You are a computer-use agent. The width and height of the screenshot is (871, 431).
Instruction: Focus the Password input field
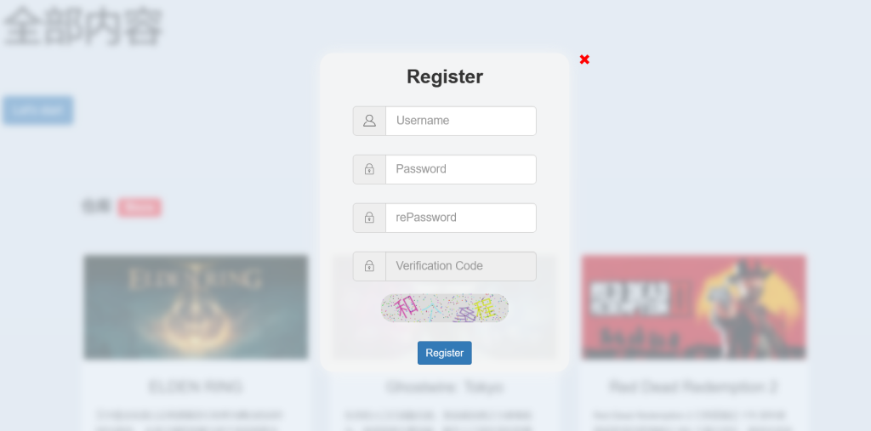[x=460, y=169]
